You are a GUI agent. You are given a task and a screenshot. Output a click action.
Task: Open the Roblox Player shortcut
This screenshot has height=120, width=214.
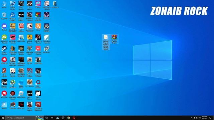21,94
